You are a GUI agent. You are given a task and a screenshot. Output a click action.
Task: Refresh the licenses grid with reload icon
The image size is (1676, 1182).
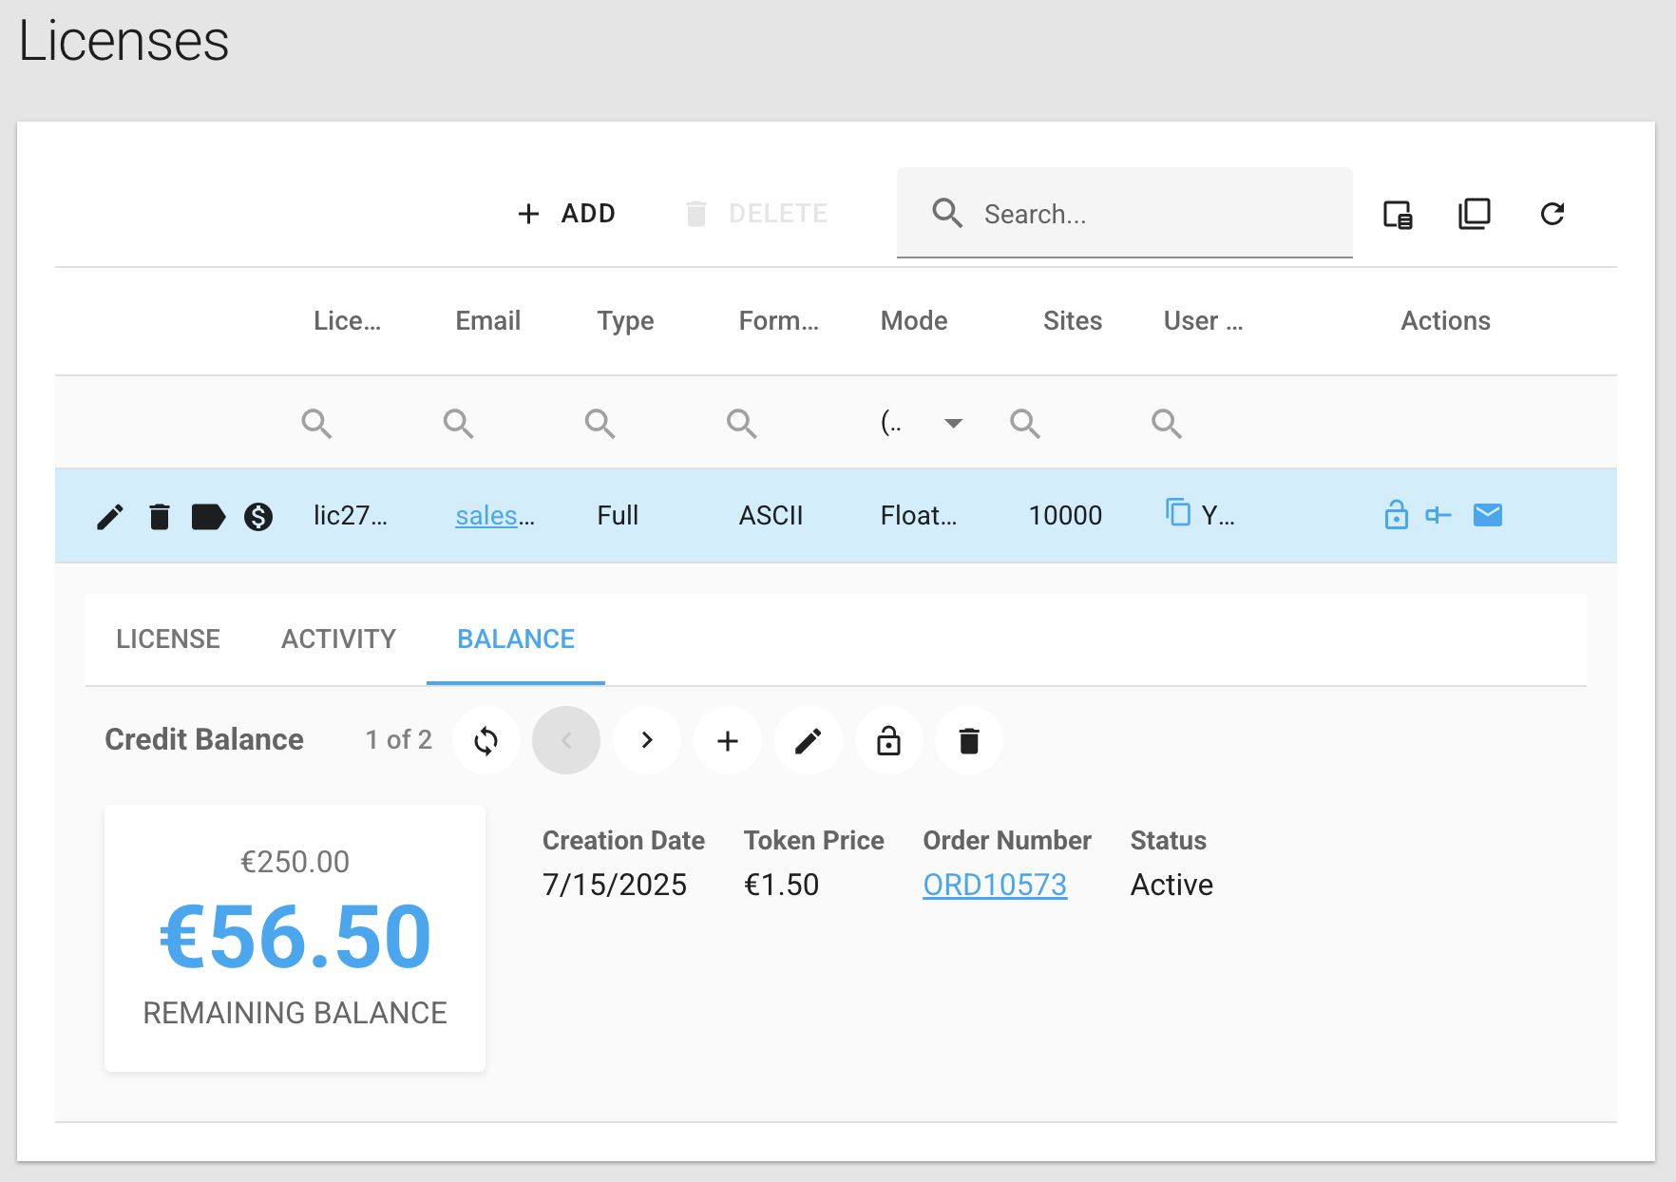click(x=1552, y=215)
